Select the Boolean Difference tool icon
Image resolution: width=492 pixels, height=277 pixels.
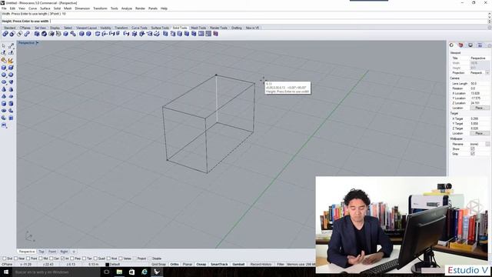[12, 34]
